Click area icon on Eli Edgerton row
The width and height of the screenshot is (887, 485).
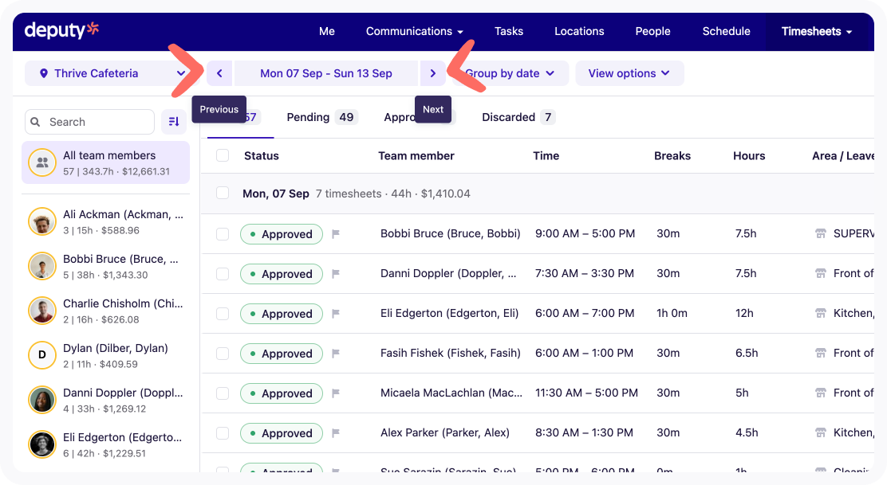tap(820, 313)
